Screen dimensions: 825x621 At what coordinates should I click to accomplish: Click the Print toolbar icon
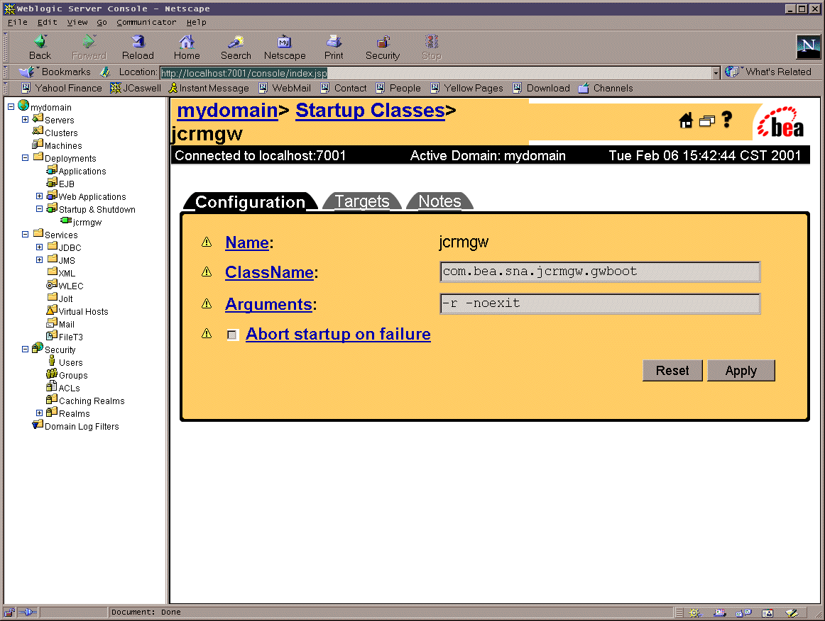[334, 42]
